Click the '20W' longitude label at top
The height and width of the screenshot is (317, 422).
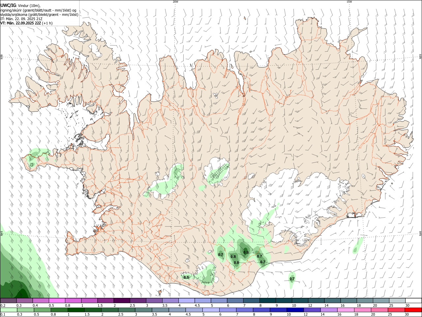(x=175, y=2)
